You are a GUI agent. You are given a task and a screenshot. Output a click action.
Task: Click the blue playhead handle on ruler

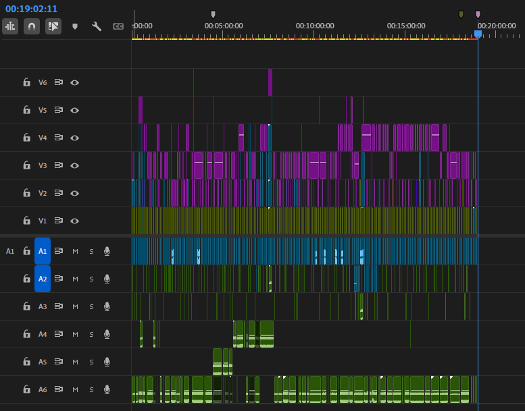point(478,34)
